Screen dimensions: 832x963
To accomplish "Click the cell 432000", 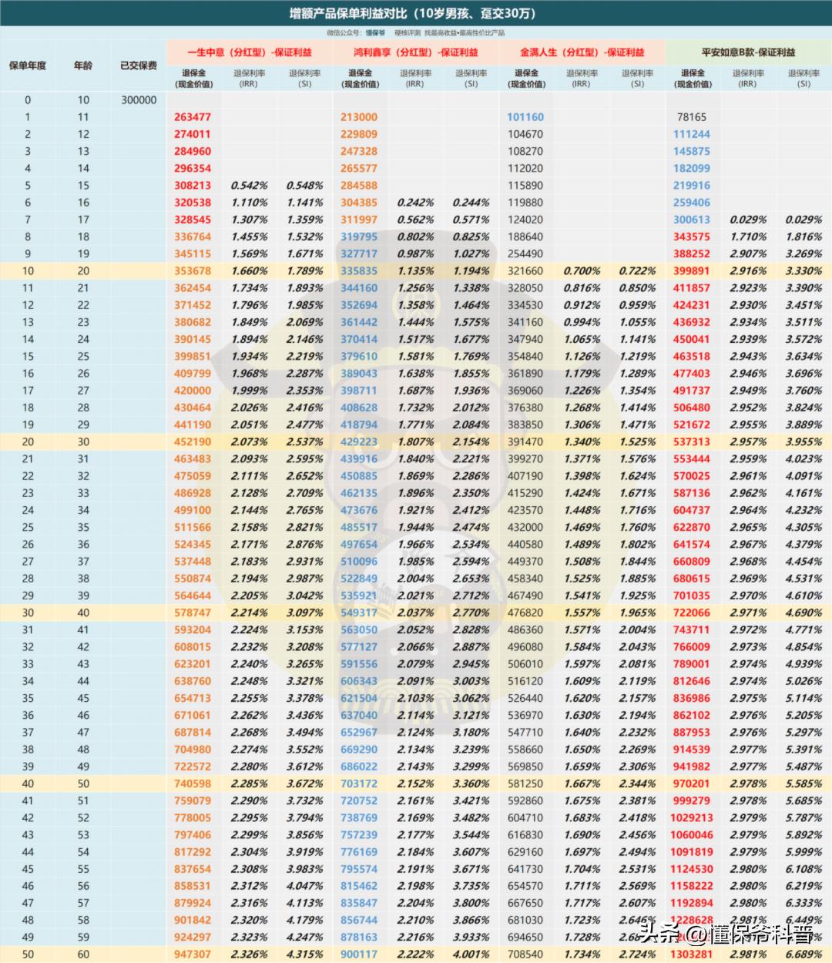I will click(525, 527).
